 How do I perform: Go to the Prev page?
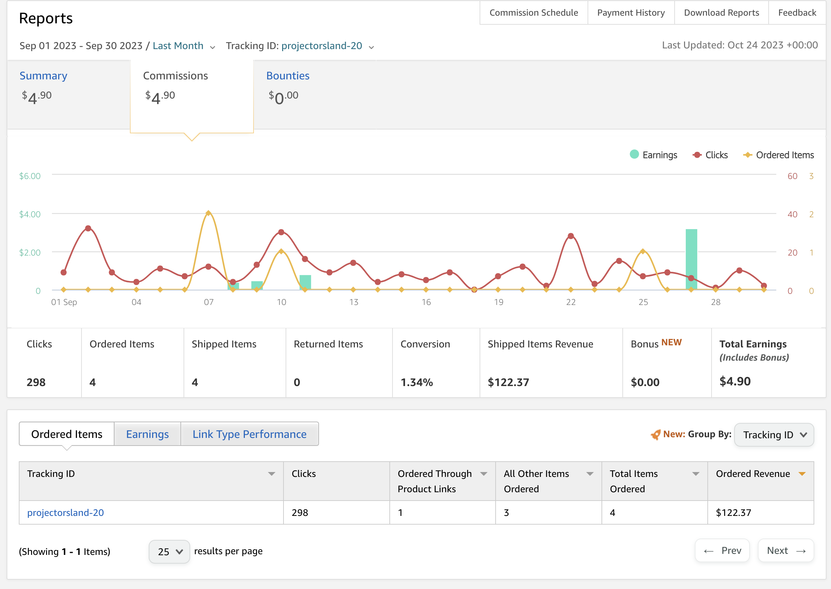722,551
